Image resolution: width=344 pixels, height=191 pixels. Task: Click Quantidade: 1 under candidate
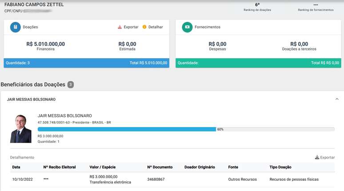pos(48,141)
